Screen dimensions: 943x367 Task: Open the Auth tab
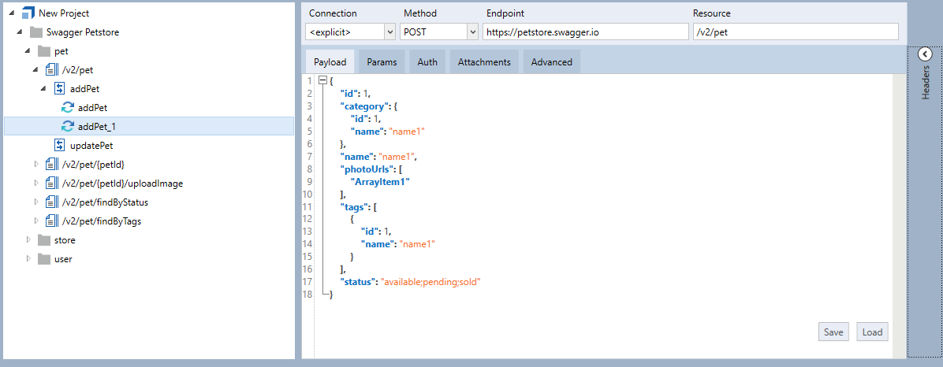click(x=427, y=62)
